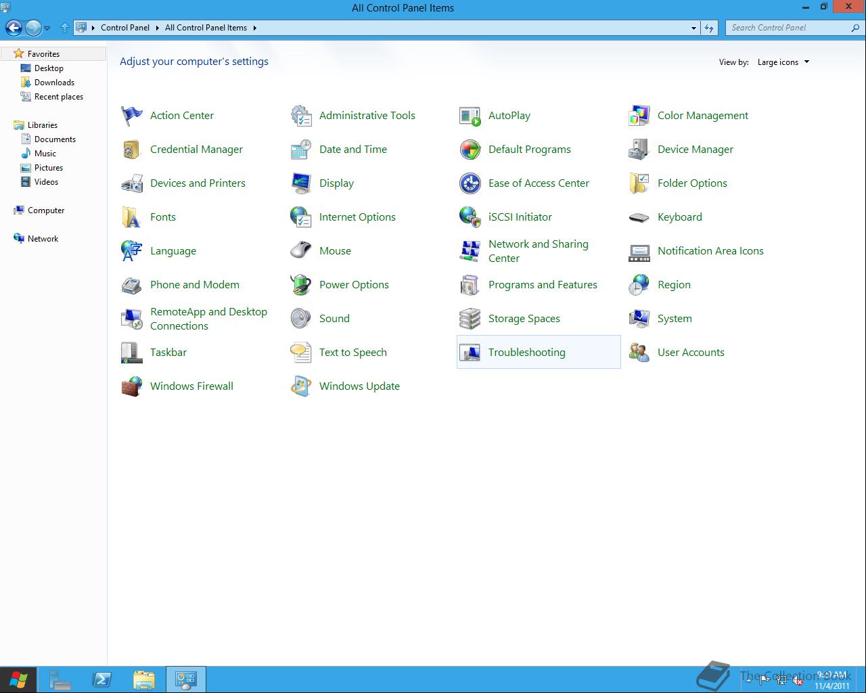Click the Forward navigation button
Viewport: 866px width, 693px height.
pyautogui.click(x=33, y=28)
